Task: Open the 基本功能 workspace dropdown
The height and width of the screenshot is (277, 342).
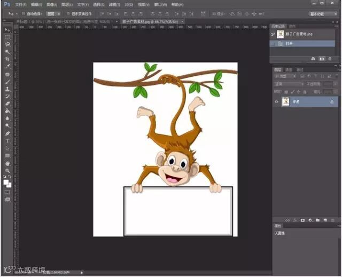Action: tap(324, 13)
